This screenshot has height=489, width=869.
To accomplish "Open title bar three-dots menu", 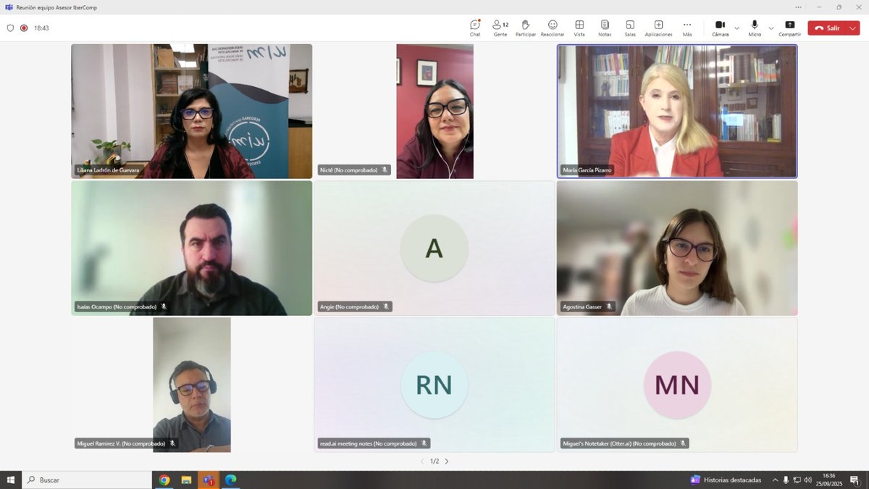I will point(799,7).
